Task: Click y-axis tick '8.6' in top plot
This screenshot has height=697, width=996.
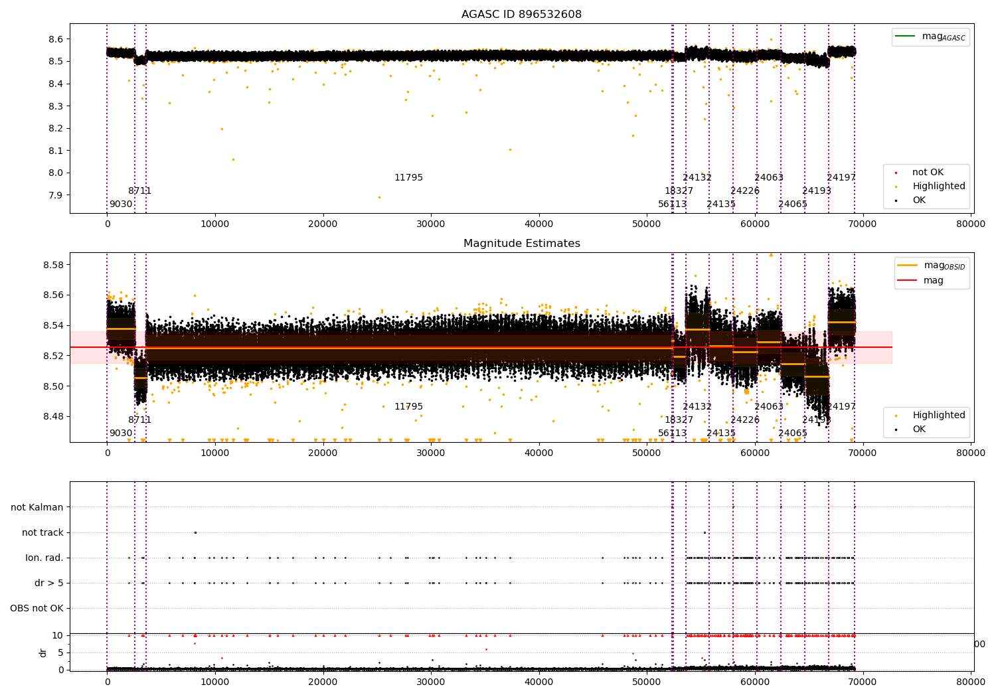Action: coord(56,39)
